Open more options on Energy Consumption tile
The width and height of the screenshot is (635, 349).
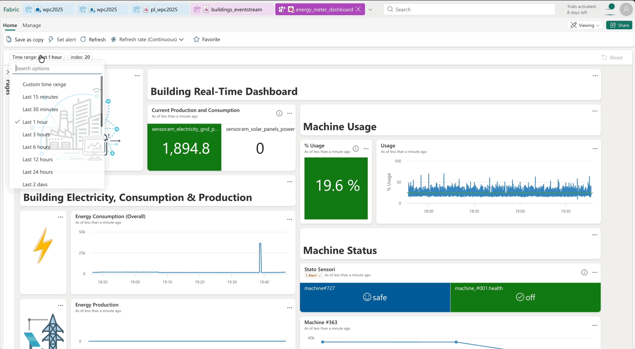click(289, 219)
